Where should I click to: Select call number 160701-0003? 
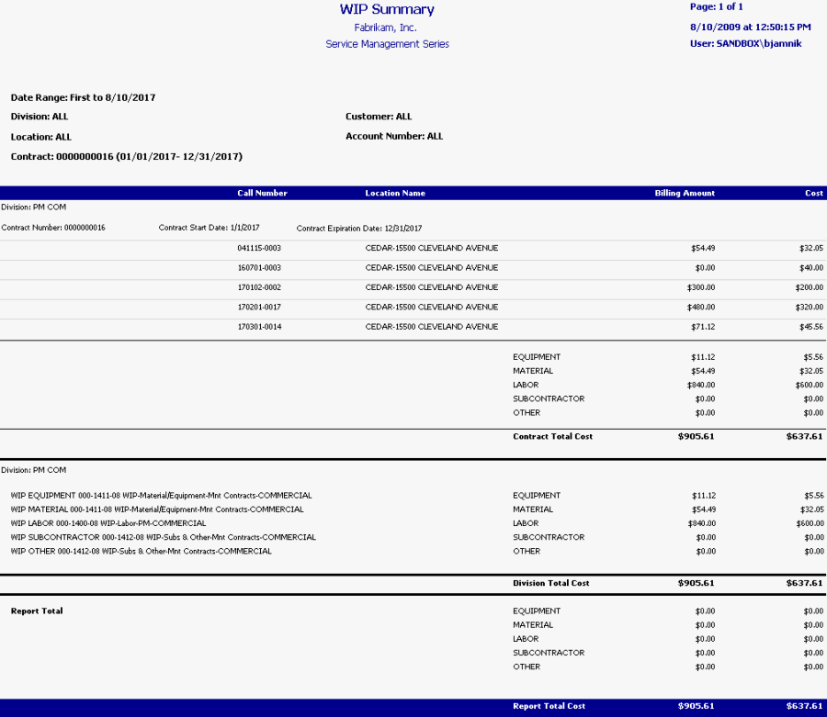pos(259,268)
